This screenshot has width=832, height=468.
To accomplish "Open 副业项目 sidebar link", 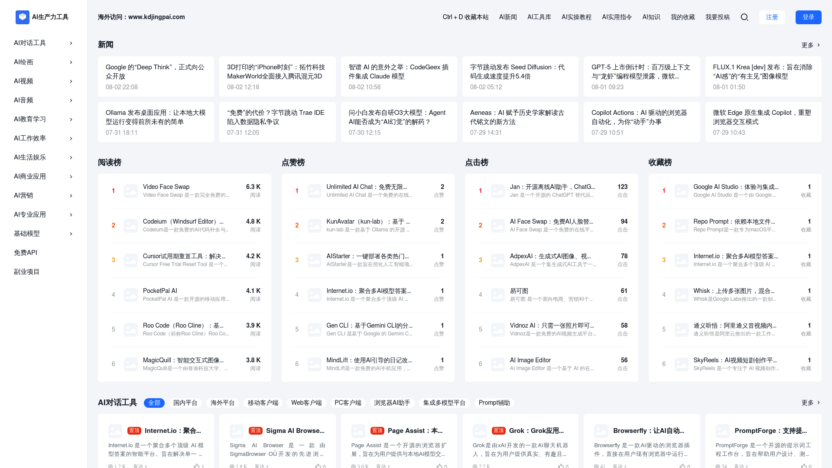I will click(27, 272).
